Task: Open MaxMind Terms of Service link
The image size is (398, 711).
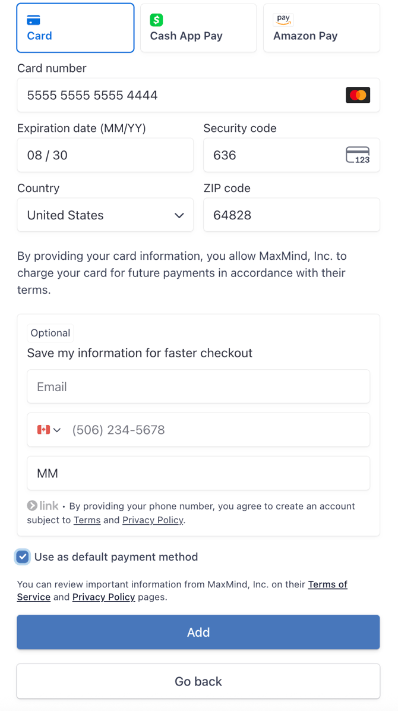Action: pos(327,584)
